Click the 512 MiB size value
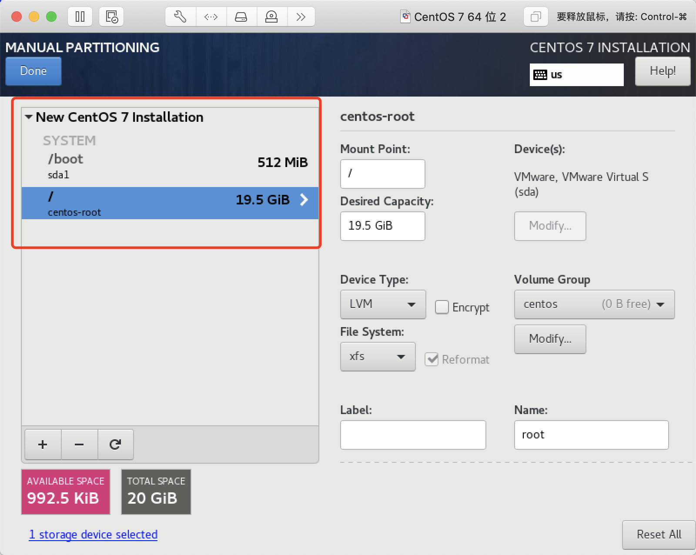The image size is (696, 555). 283,162
